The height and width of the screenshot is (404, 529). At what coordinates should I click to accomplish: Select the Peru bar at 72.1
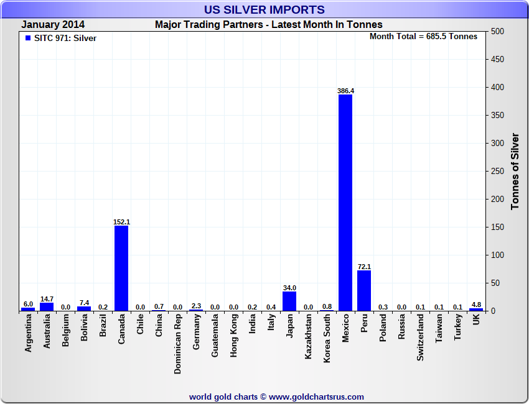364,290
